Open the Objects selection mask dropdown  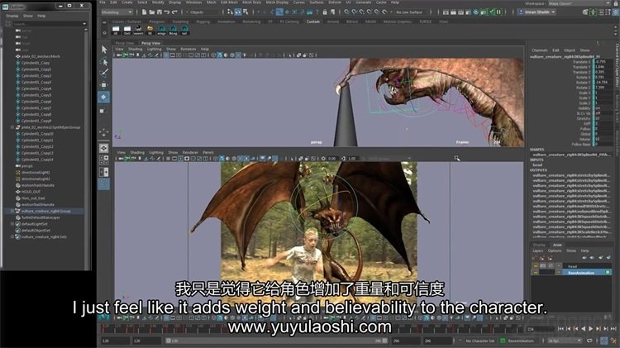(x=202, y=12)
